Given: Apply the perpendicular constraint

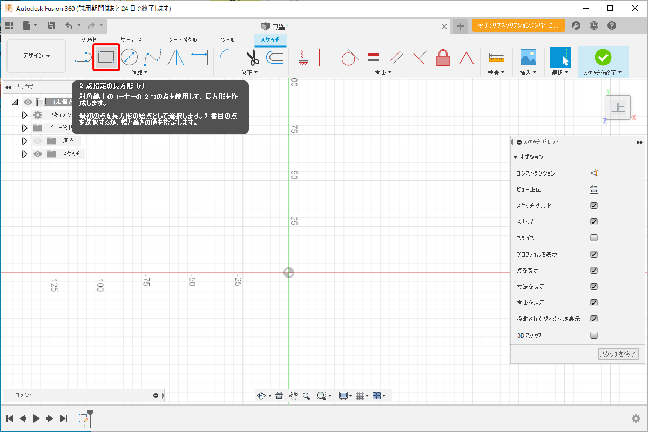Looking at the screenshot, I should (420, 57).
